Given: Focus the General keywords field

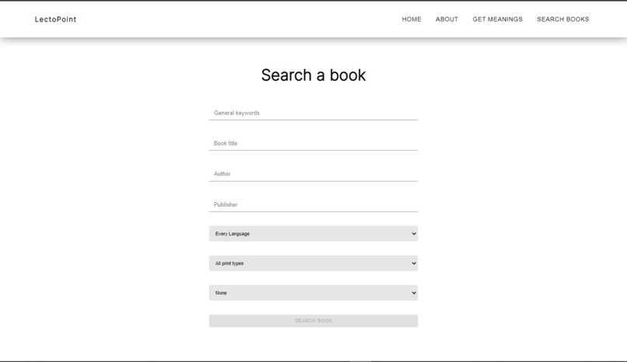Looking at the screenshot, I should click(x=313, y=113).
